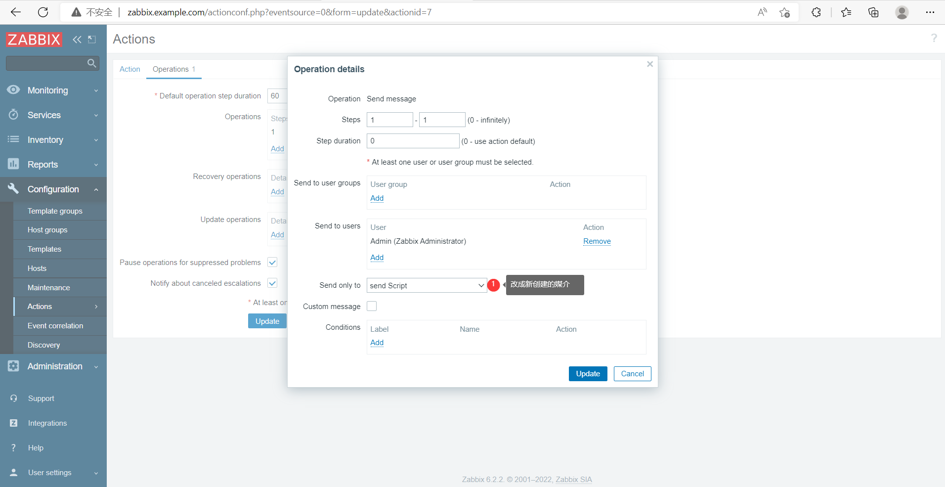
Task: Expand the User settings menu section
Action: coord(96,473)
